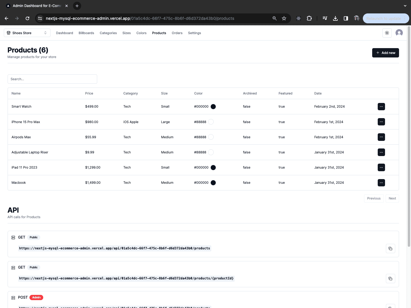Click the page vertical scrollbar
The width and height of the screenshot is (411, 308).
409,137
